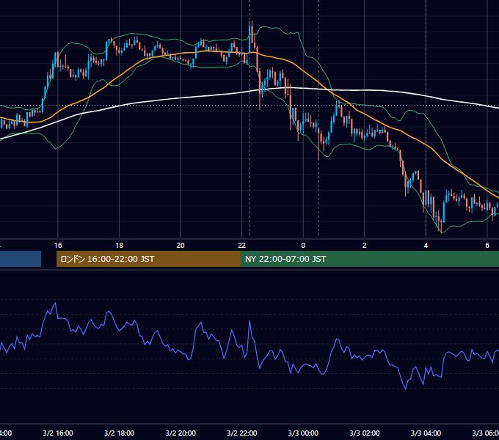Click the '0' midnight label on price chart axis
The image size is (499, 440).
coord(303,245)
